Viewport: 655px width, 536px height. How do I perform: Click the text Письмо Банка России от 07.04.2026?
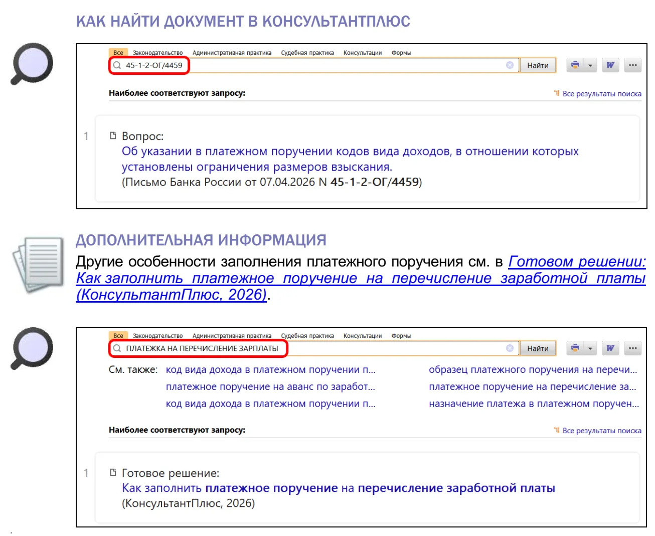(220, 182)
